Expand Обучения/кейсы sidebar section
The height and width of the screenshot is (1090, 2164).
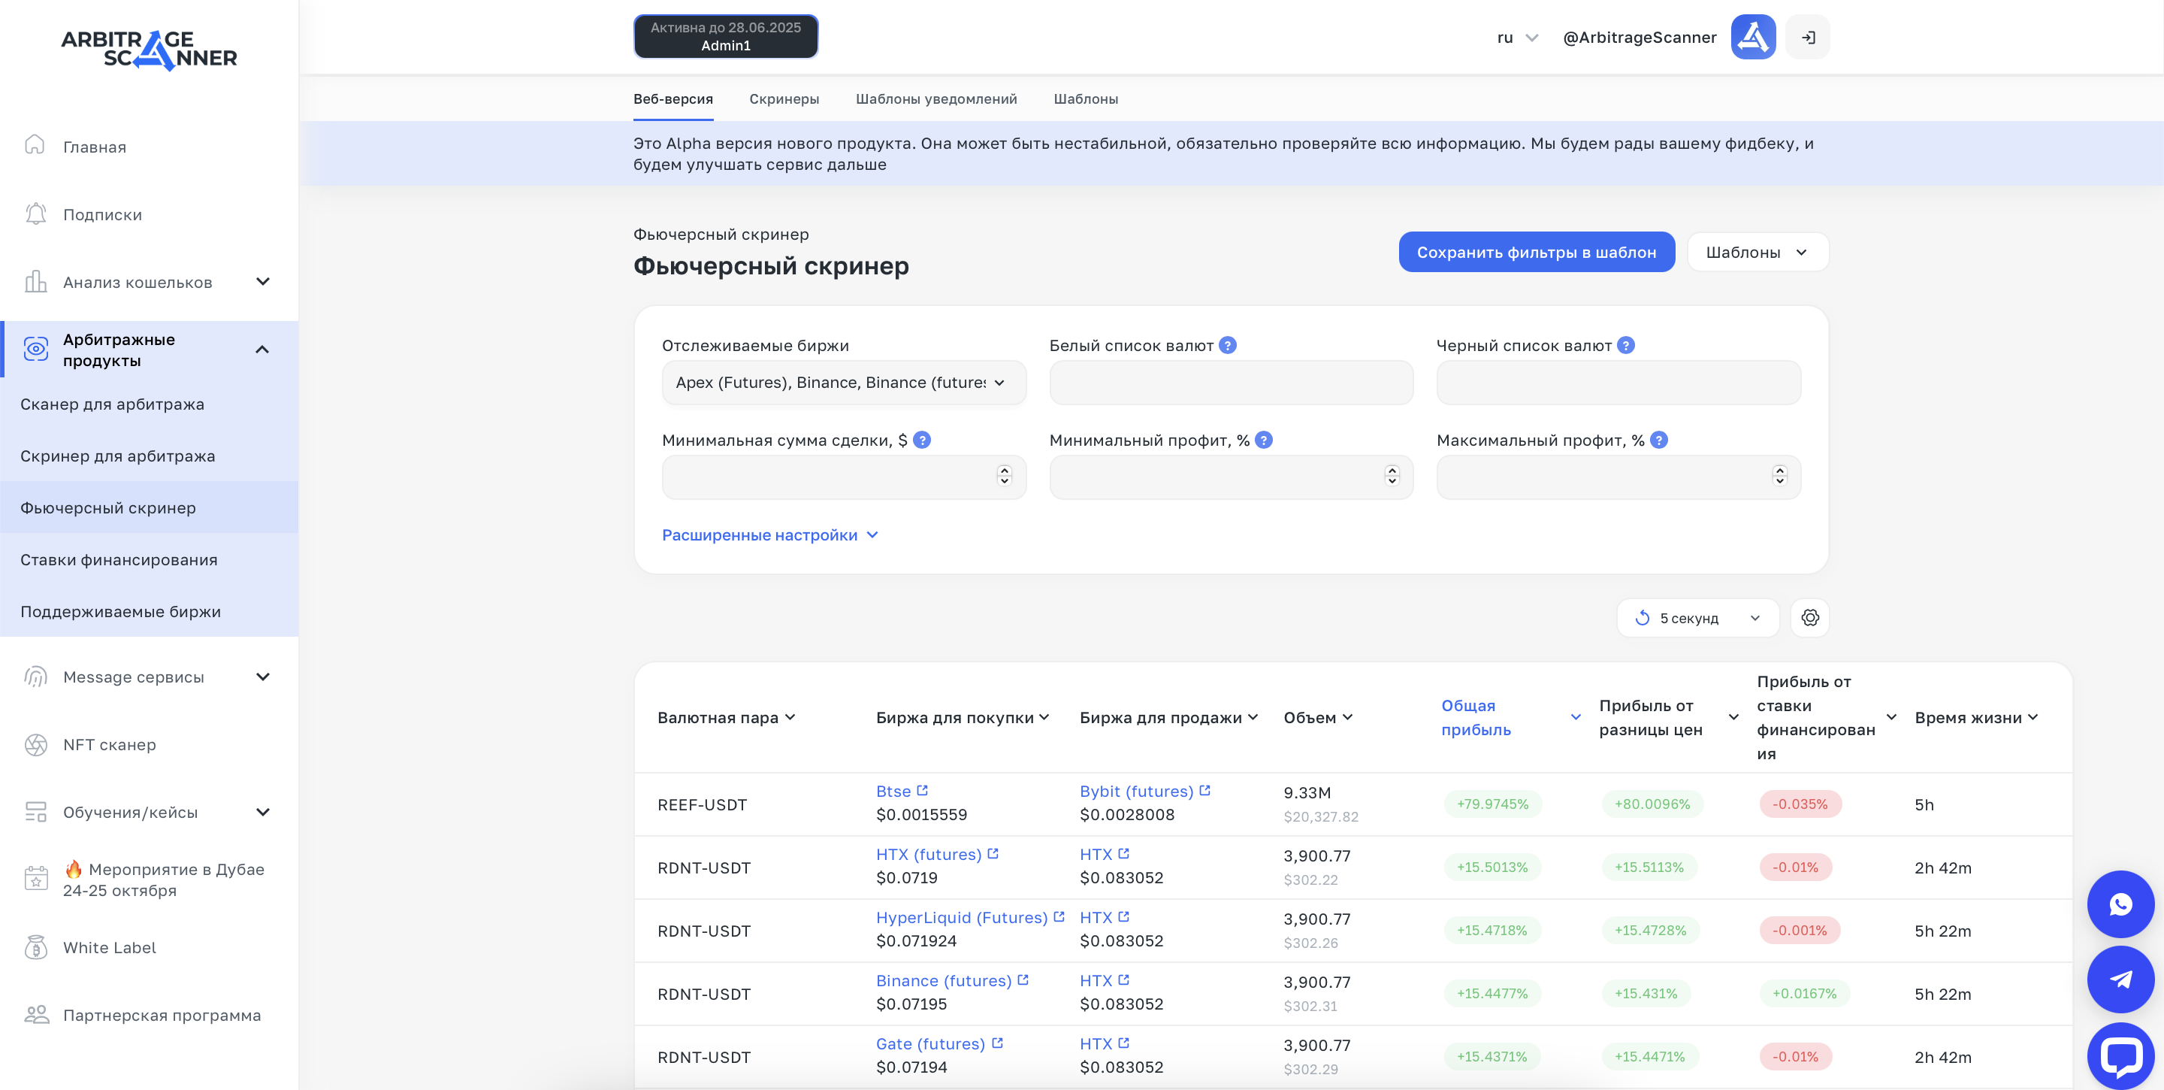(263, 812)
